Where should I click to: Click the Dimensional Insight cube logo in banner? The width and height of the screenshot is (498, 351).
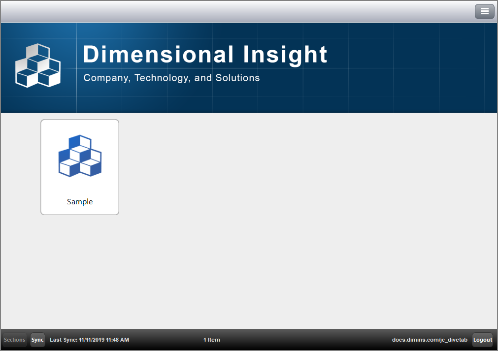point(38,65)
